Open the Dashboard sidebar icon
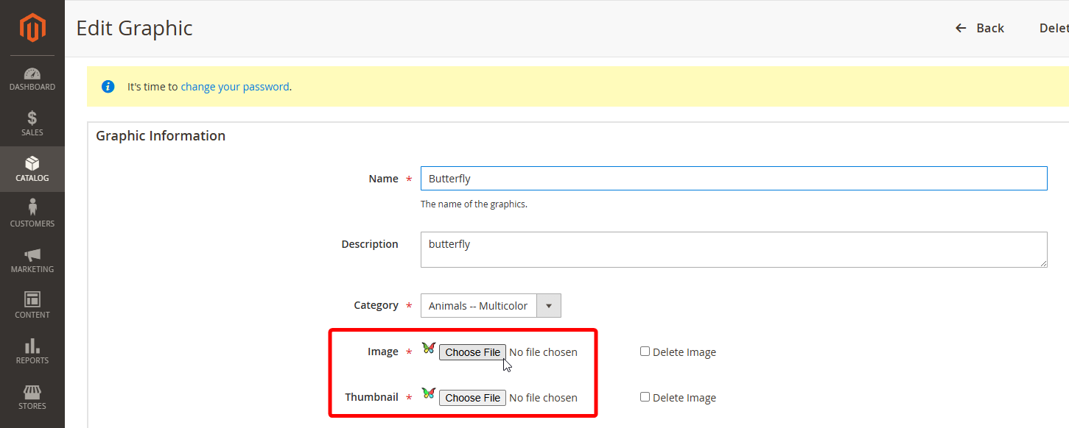Screen dimensions: 1069x428 click(32, 74)
